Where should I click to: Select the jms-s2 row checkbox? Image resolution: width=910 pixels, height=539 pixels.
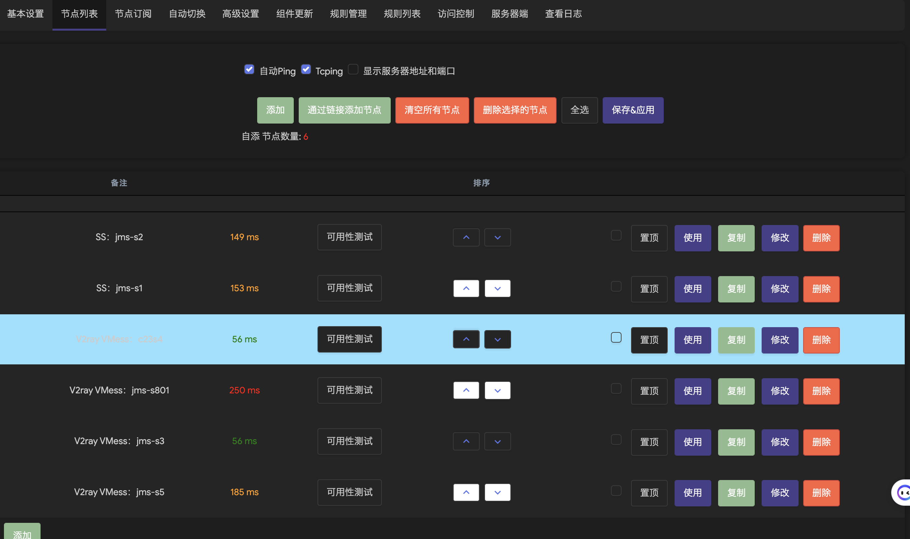pos(616,235)
